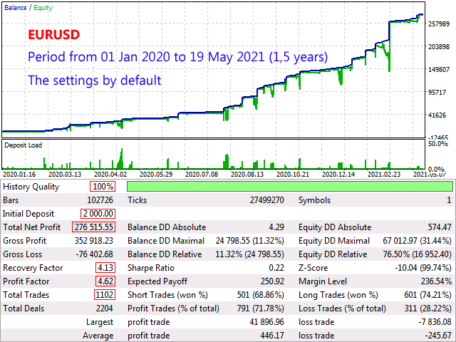Click the 50.0% deposit load axis label
This screenshot has height=342, width=456.
438,144
